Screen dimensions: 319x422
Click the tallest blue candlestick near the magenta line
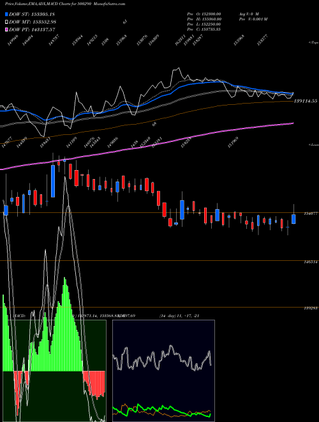(x=53, y=181)
